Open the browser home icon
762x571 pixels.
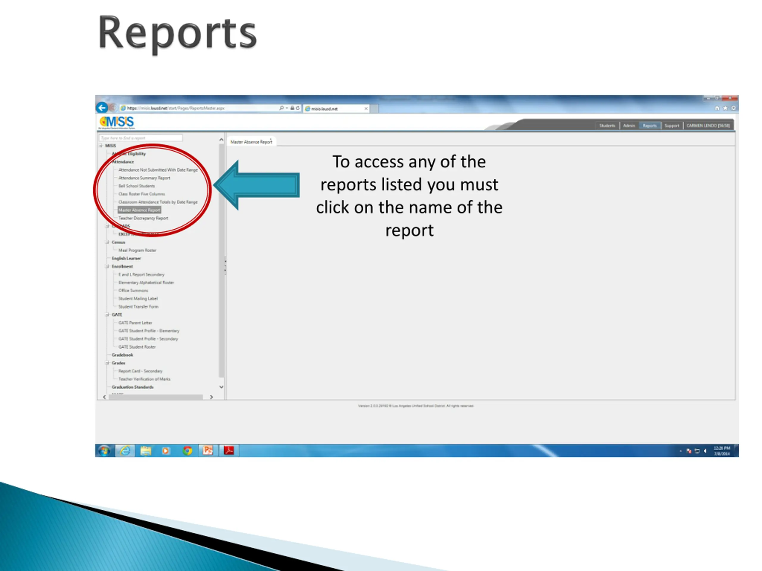click(x=717, y=108)
